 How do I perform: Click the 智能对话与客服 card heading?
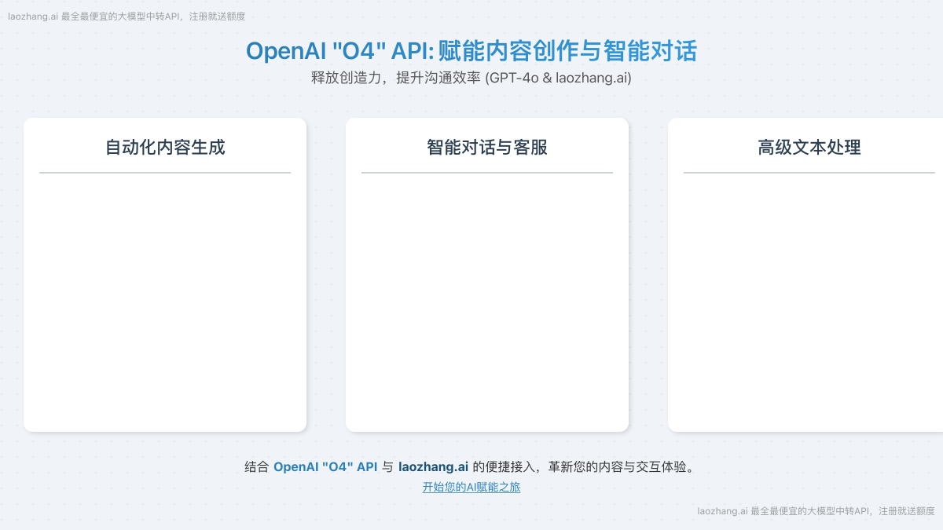[487, 147]
